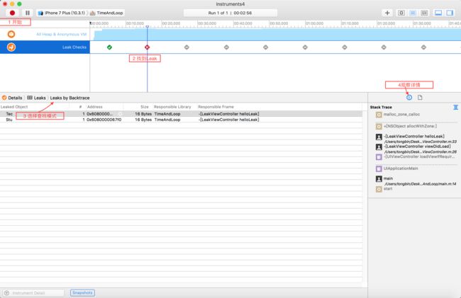Select the Leaks instrument icon

[x=11, y=47]
